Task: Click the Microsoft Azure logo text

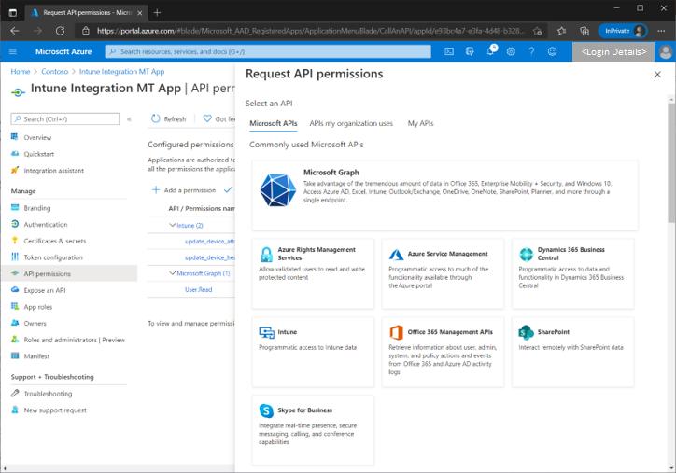Action: click(63, 51)
